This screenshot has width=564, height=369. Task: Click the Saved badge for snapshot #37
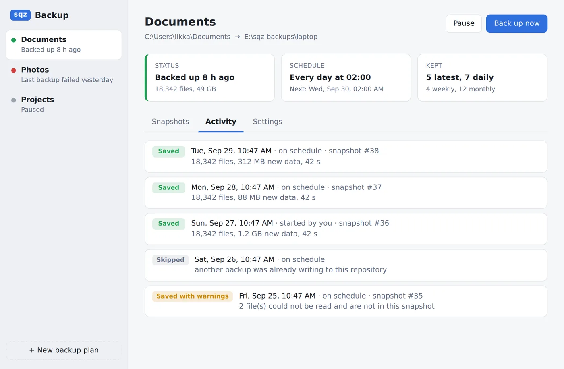(168, 188)
